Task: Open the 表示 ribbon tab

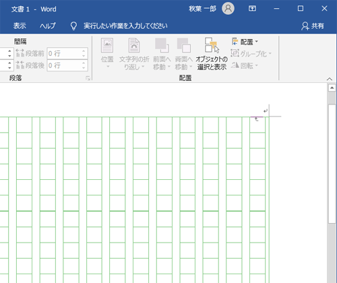Action: pos(20,26)
